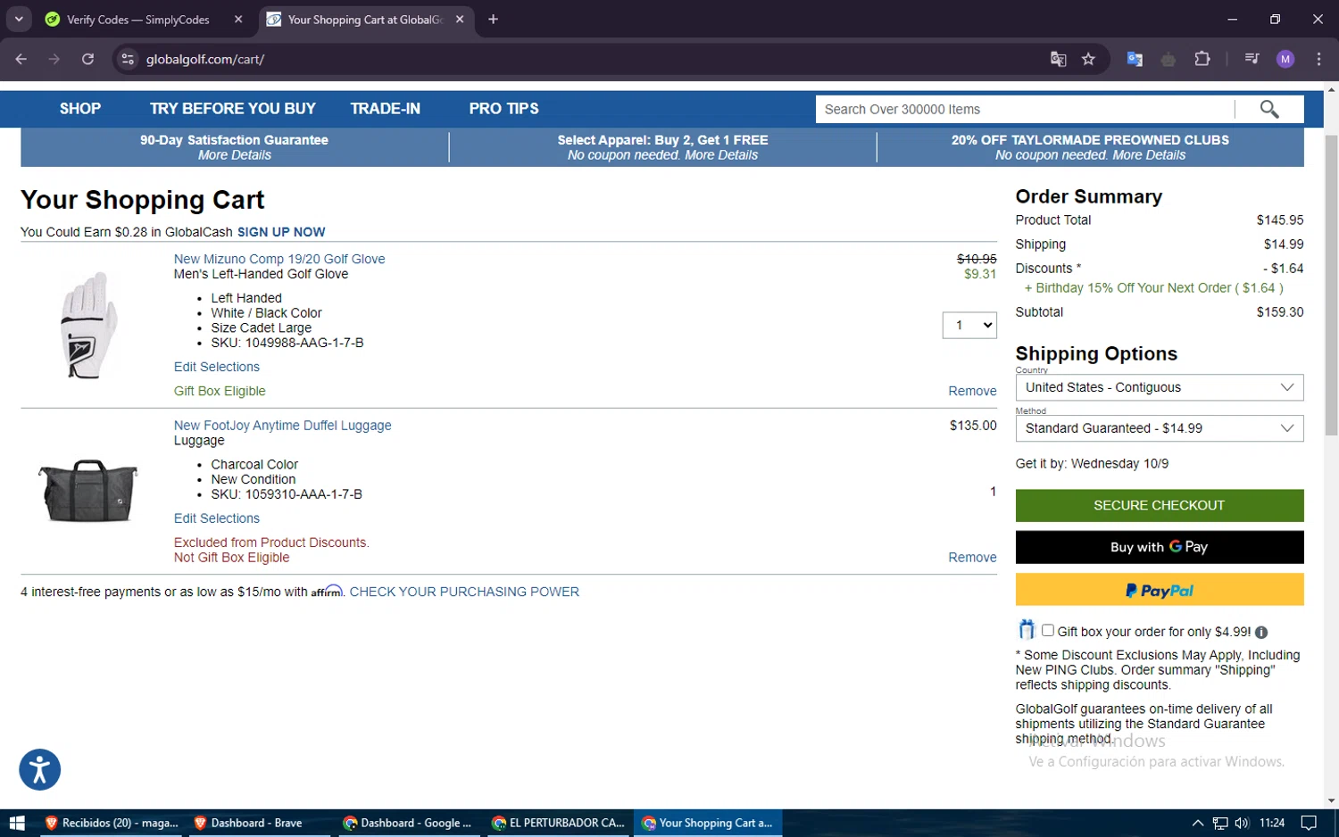Open the SHOP menu

coord(80,109)
